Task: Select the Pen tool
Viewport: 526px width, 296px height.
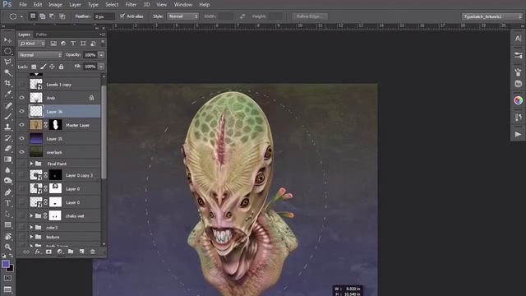Action: (x=7, y=192)
